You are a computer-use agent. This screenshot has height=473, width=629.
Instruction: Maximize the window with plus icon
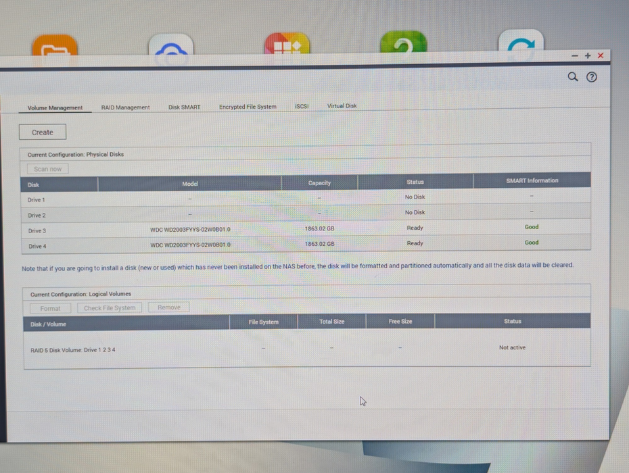pyautogui.click(x=588, y=55)
